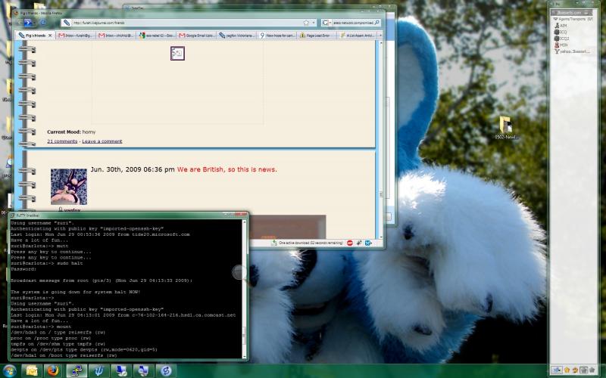Open the folder icon in the taskbar
Viewport: 606px width, 378px height.
(32, 370)
